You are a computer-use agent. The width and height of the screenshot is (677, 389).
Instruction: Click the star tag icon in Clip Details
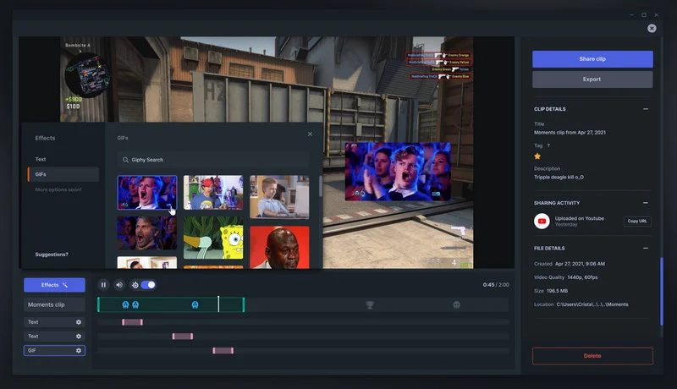pos(537,156)
